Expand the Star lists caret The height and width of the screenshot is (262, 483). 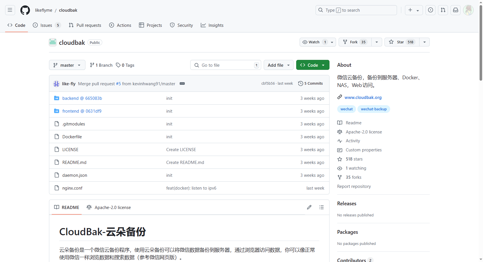(x=425, y=42)
